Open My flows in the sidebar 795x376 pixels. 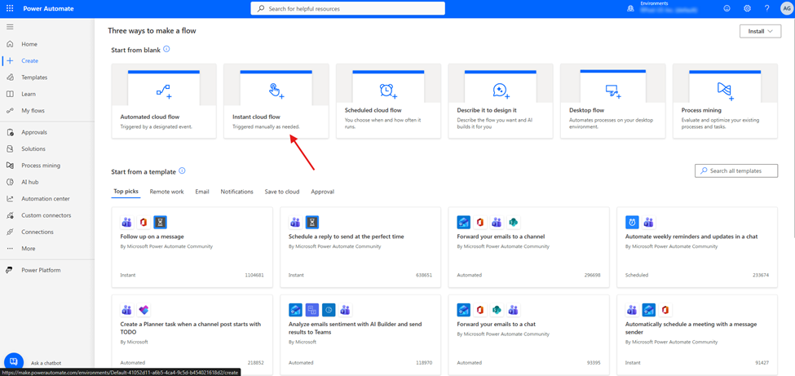point(33,110)
